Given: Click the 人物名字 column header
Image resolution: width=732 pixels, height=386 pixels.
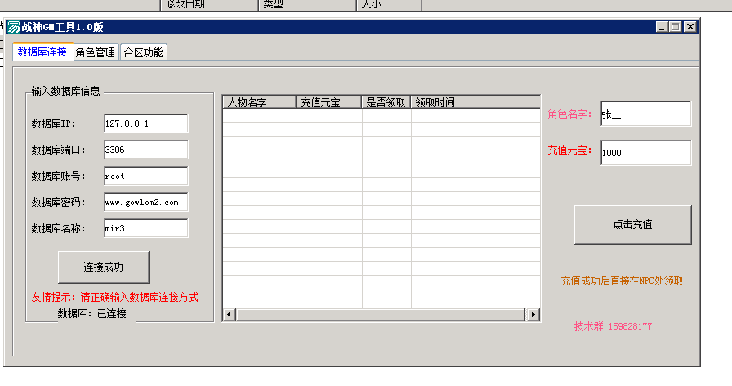Looking at the screenshot, I should click(x=259, y=102).
